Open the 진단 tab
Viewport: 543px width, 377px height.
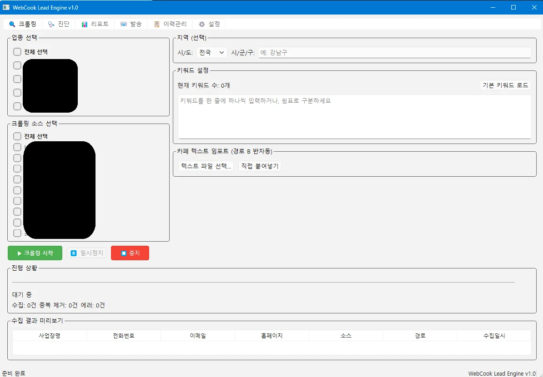coord(59,24)
